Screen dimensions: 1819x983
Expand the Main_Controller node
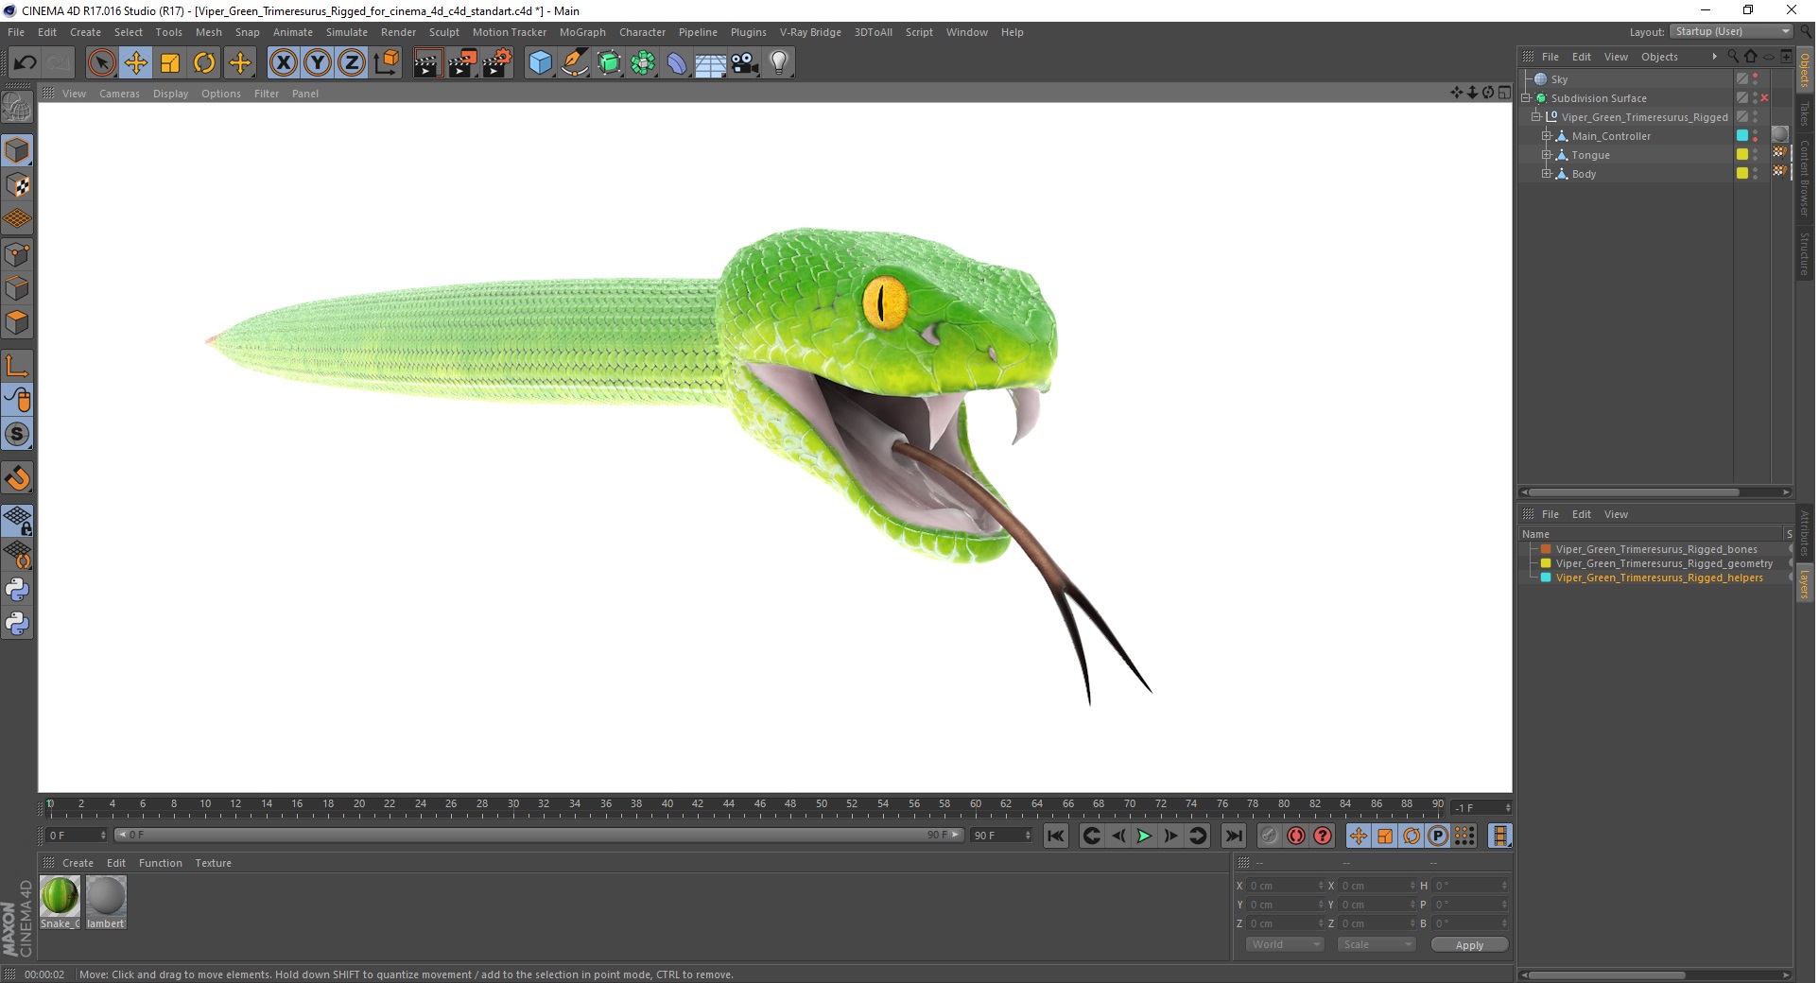pyautogui.click(x=1547, y=136)
